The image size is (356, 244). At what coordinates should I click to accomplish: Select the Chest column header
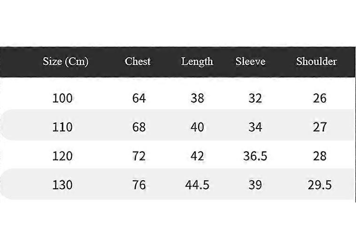(x=138, y=61)
